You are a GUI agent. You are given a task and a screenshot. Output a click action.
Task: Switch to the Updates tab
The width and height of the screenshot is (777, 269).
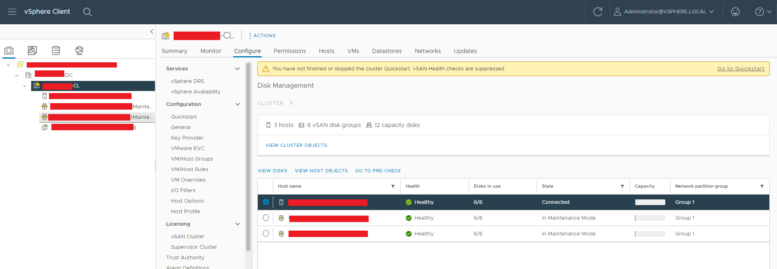point(465,51)
